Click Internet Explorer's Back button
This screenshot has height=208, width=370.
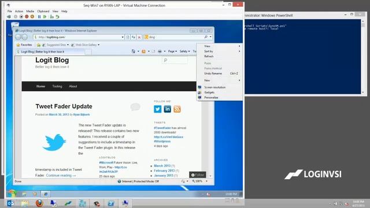(x=18, y=37)
